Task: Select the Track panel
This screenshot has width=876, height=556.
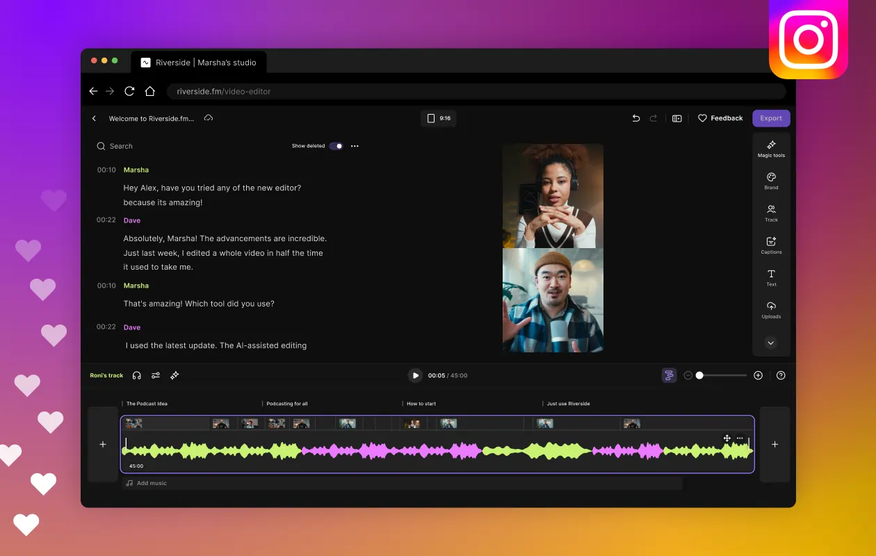Action: (771, 213)
